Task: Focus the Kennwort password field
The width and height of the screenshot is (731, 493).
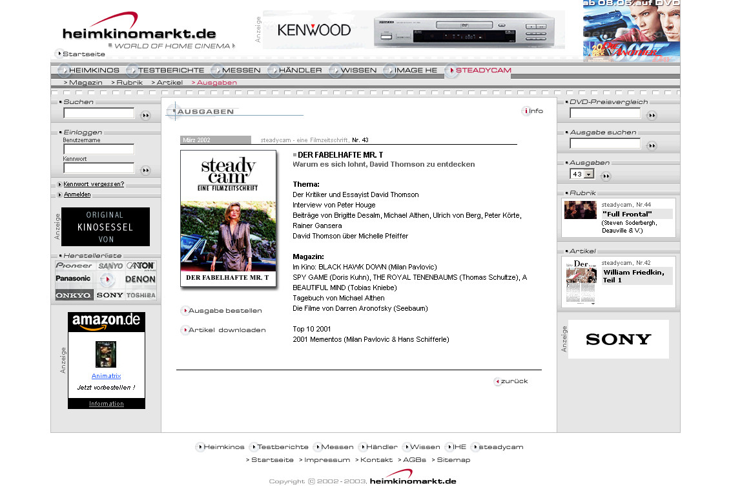Action: 99,169
